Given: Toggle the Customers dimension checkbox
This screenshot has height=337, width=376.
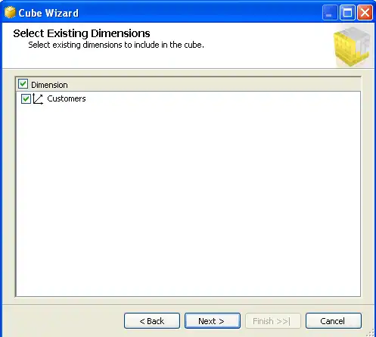Looking at the screenshot, I should pos(26,98).
